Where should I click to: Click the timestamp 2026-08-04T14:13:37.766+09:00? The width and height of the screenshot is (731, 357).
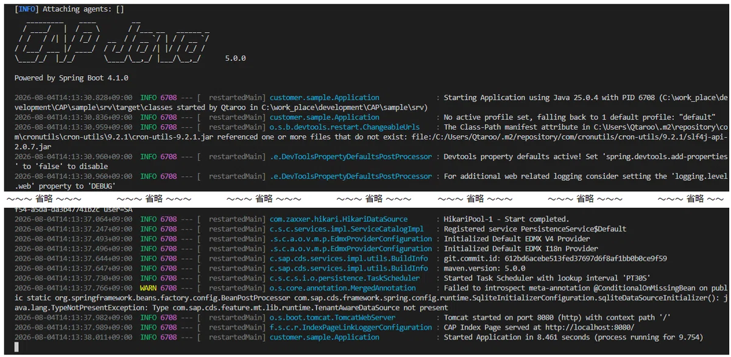[x=74, y=288]
